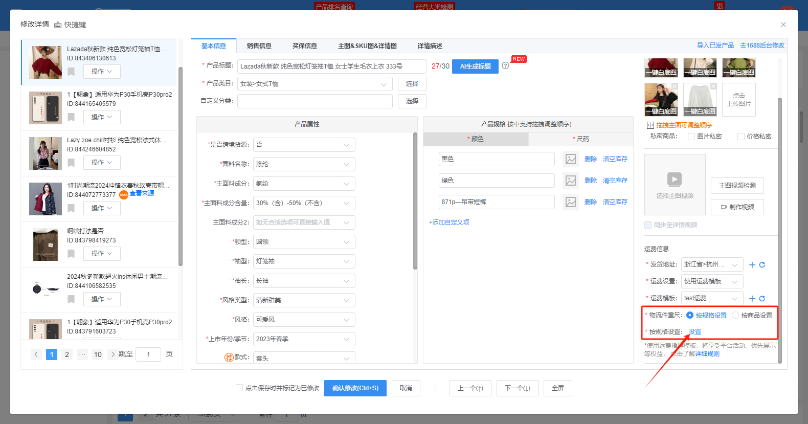808x424 pixels.
Task: Go to the previous page arrow in pagination
Action: point(36,354)
